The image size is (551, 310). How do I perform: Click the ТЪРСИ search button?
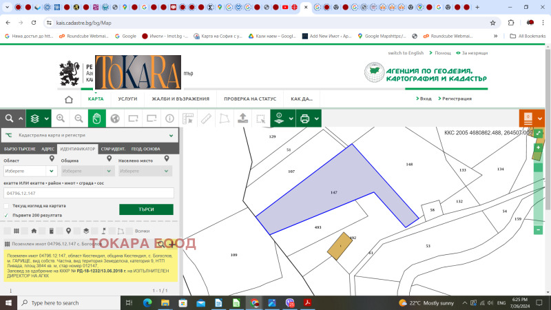tap(146, 209)
